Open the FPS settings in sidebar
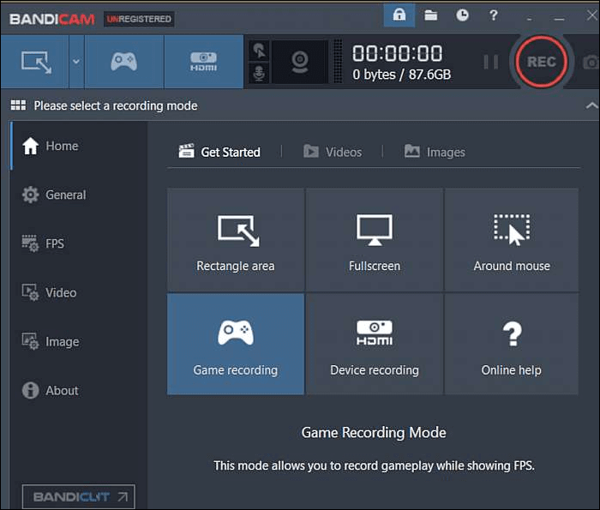 pyautogui.click(x=55, y=243)
